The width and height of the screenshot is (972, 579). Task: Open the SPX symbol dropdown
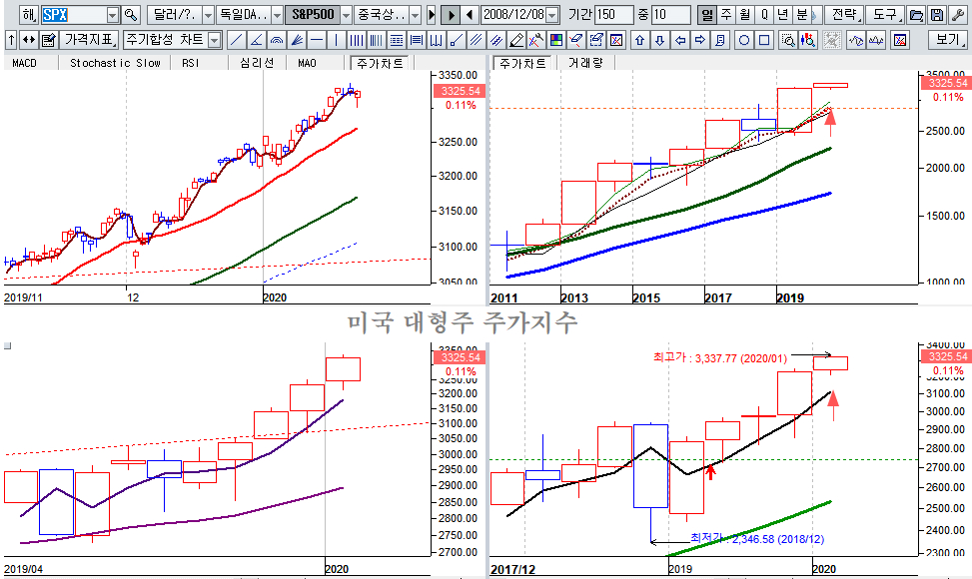pos(111,15)
